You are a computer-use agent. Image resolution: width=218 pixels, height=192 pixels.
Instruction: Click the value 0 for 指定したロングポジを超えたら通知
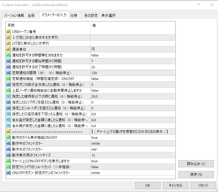[133, 102]
